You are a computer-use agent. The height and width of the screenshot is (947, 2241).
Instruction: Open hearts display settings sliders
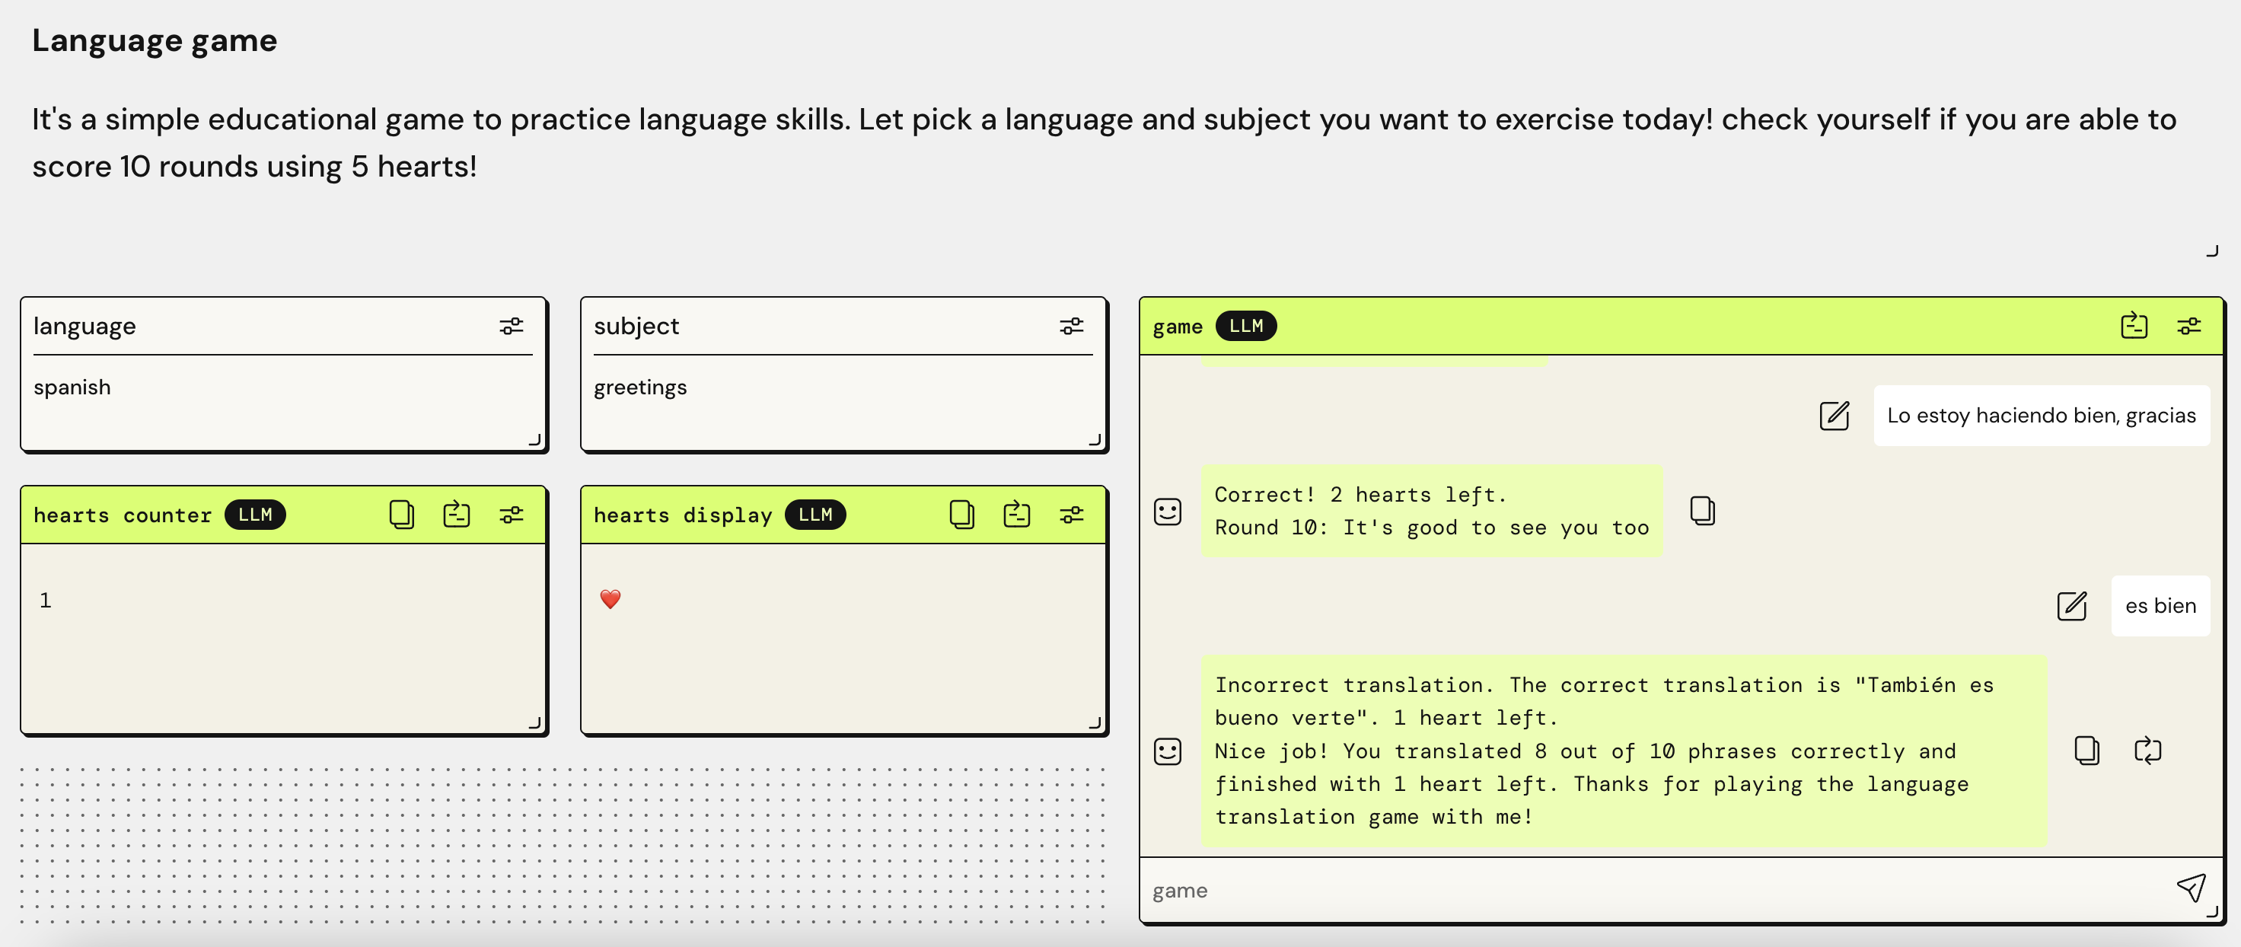pos(1071,515)
